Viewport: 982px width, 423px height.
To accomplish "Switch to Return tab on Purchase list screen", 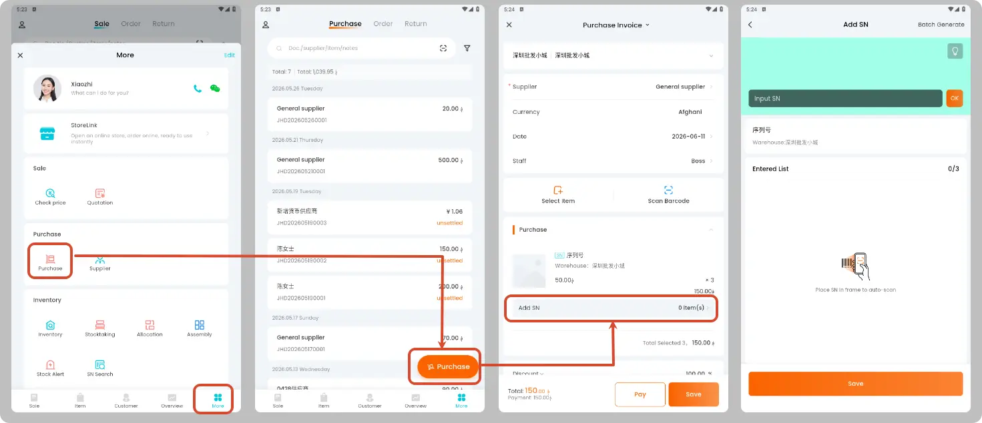I will 416,24.
